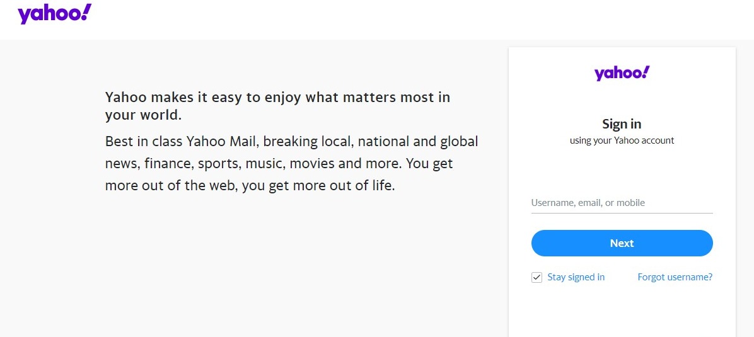Viewport: 754px width, 337px height.
Task: Click the Yahoo logo above Sign in
Action: pyautogui.click(x=621, y=73)
